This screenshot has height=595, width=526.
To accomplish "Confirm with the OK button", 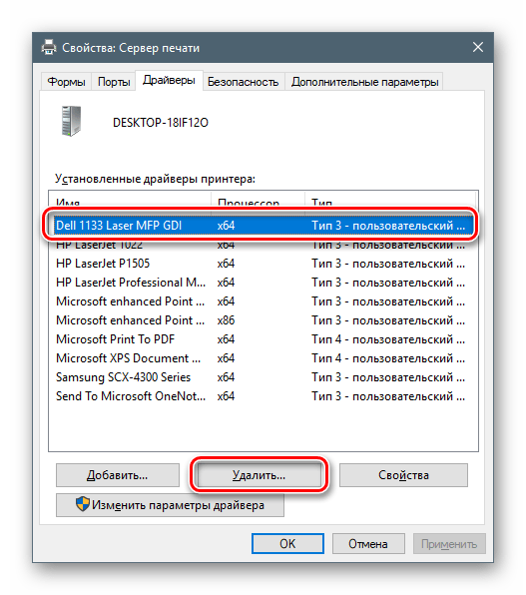I will click(287, 543).
